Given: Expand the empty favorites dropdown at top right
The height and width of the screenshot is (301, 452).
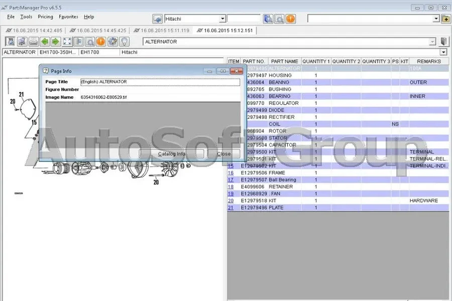Looking at the screenshot, I should [x=436, y=19].
